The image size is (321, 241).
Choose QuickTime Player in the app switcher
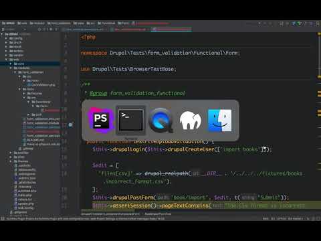point(160,120)
